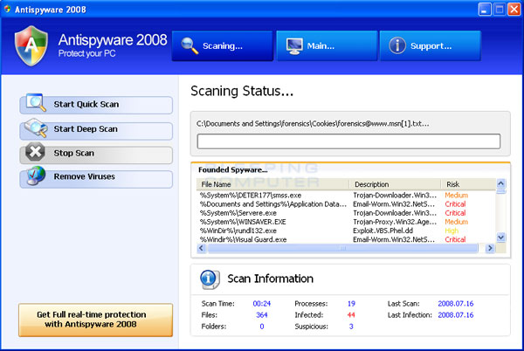Click the Files count 364
This screenshot has width=524, height=351.
tap(262, 315)
